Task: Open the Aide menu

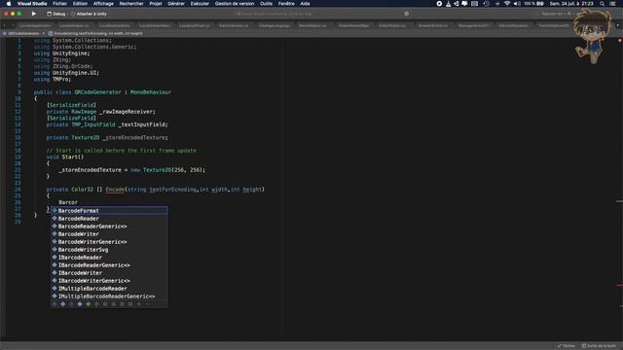Action: coord(305,4)
